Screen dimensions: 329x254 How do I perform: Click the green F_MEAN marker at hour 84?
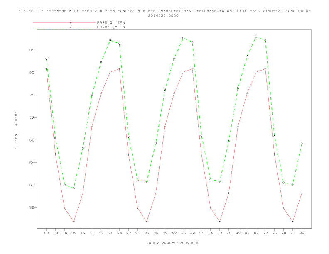tap(302, 144)
